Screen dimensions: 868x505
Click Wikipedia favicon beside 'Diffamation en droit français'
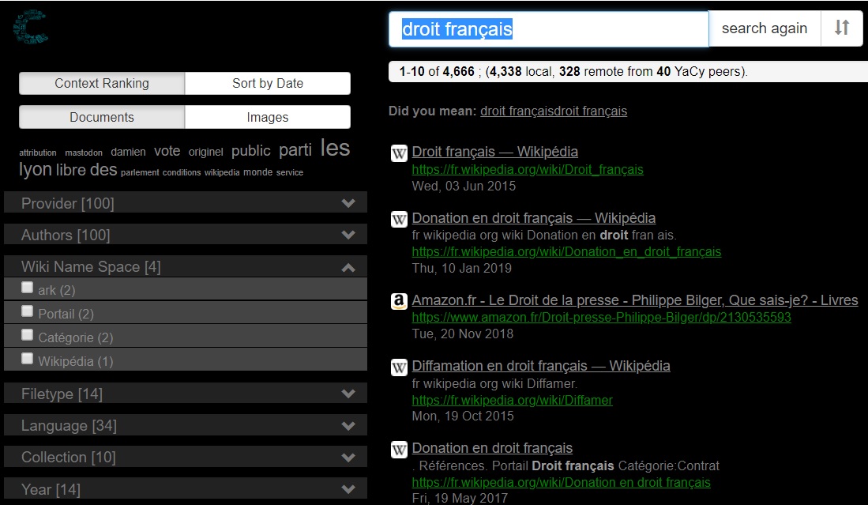click(x=399, y=367)
